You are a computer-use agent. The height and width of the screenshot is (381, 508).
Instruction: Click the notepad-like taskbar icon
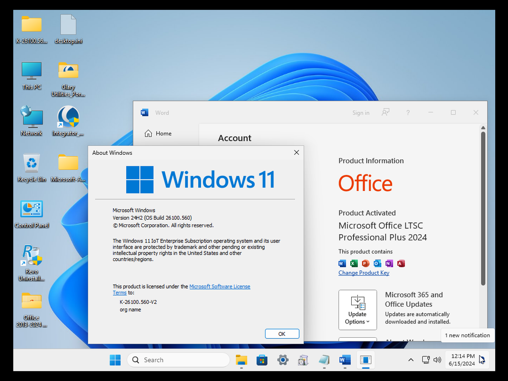click(x=324, y=360)
